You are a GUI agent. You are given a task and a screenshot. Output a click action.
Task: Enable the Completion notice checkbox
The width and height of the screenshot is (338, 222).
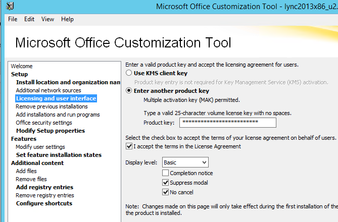pos(165,173)
